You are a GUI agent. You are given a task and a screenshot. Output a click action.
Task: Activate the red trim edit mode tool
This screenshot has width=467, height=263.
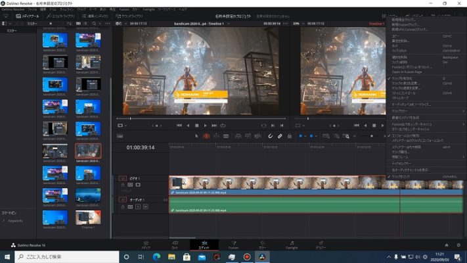(x=206, y=136)
